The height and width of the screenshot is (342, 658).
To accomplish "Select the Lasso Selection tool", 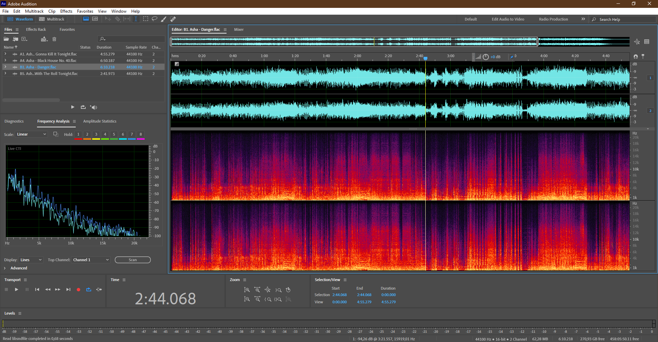I will [155, 19].
